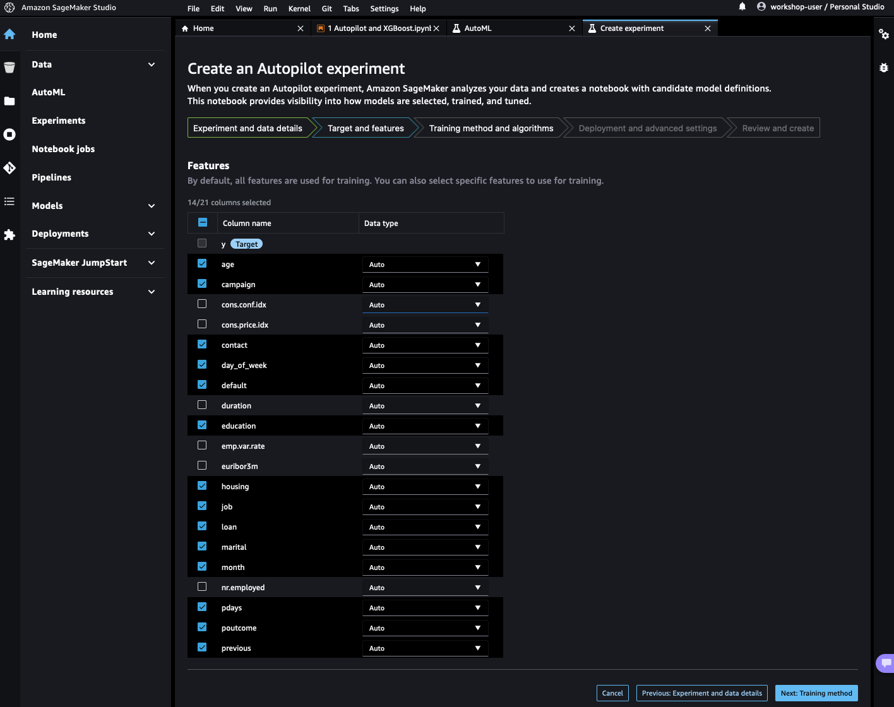Open the Settings menu

[x=384, y=9]
